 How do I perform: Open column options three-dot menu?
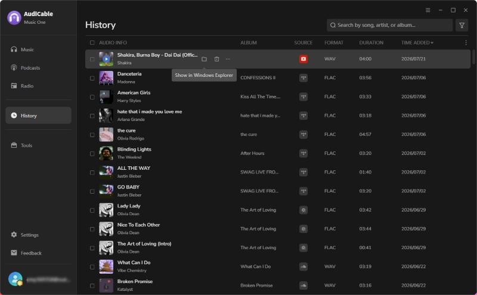coord(466,42)
